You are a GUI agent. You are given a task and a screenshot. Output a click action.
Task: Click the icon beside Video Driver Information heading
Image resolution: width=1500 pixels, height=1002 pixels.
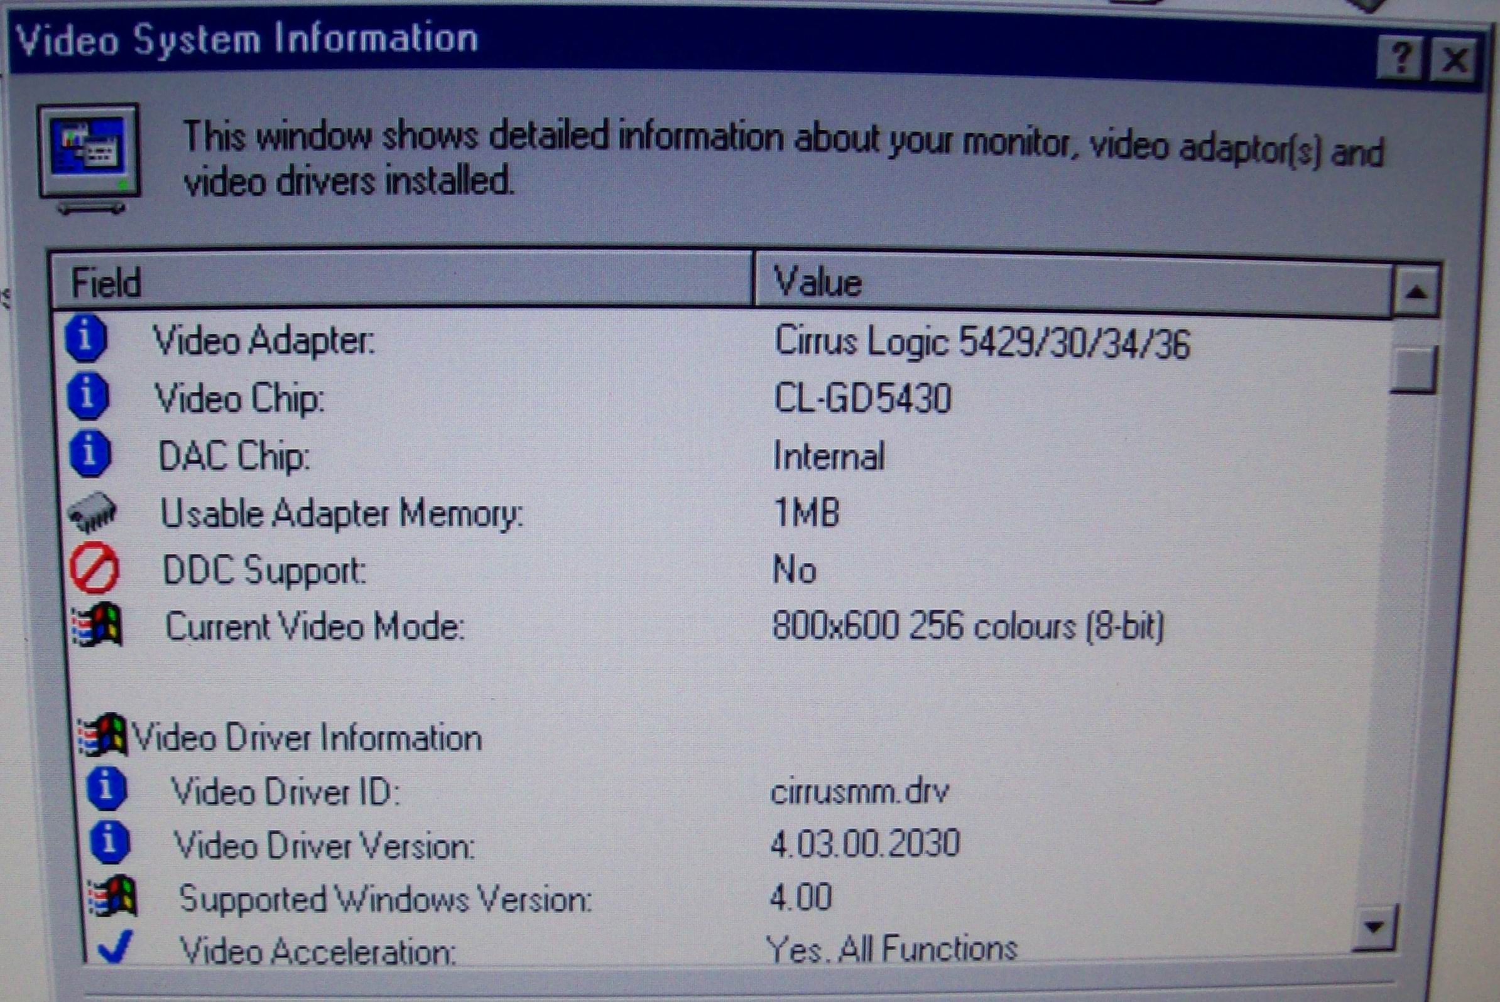pyautogui.click(x=102, y=736)
